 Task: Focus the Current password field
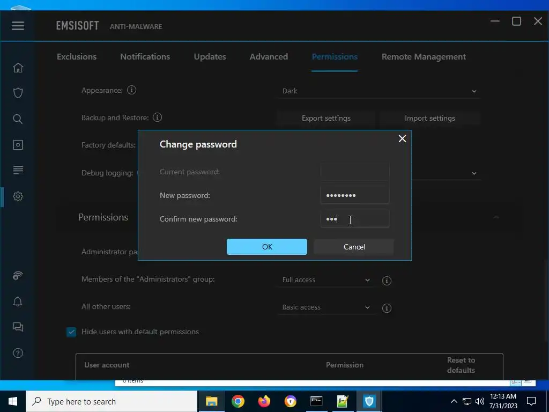tap(355, 172)
